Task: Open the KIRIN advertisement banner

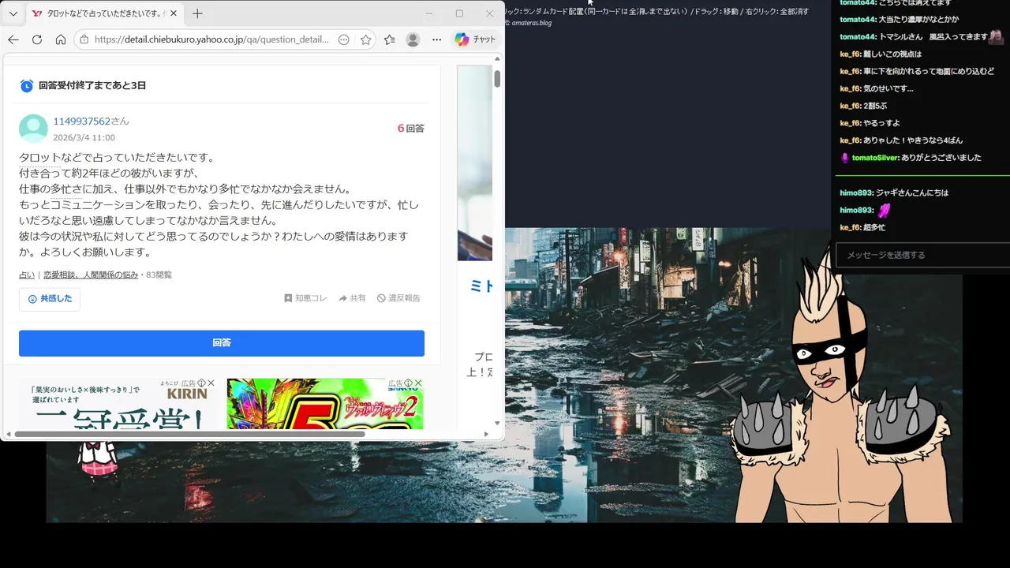Action: (x=118, y=404)
